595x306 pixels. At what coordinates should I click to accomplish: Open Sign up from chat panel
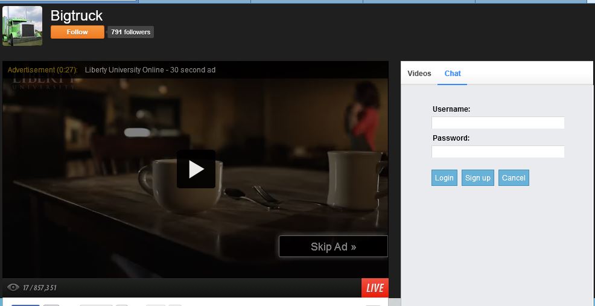pyautogui.click(x=478, y=178)
